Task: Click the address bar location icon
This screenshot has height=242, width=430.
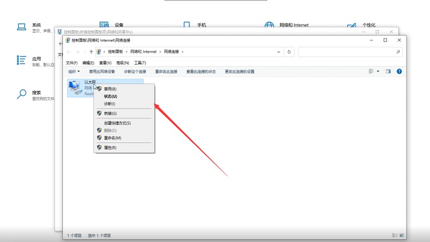Action: 99,52
